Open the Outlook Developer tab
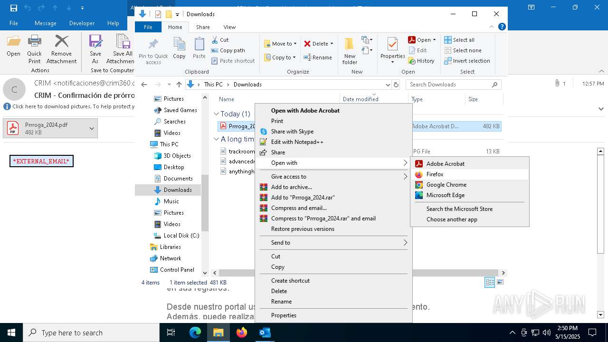The width and height of the screenshot is (608, 342). pyautogui.click(x=82, y=23)
